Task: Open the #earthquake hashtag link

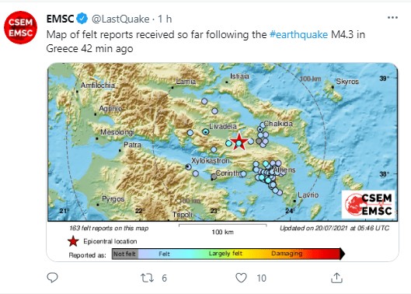Action: tap(298, 35)
